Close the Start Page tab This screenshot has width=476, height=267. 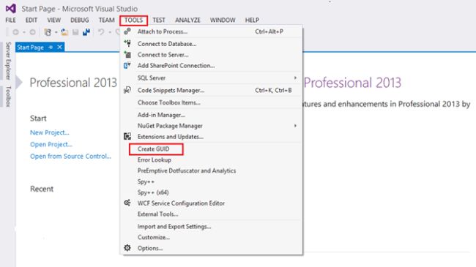point(60,47)
